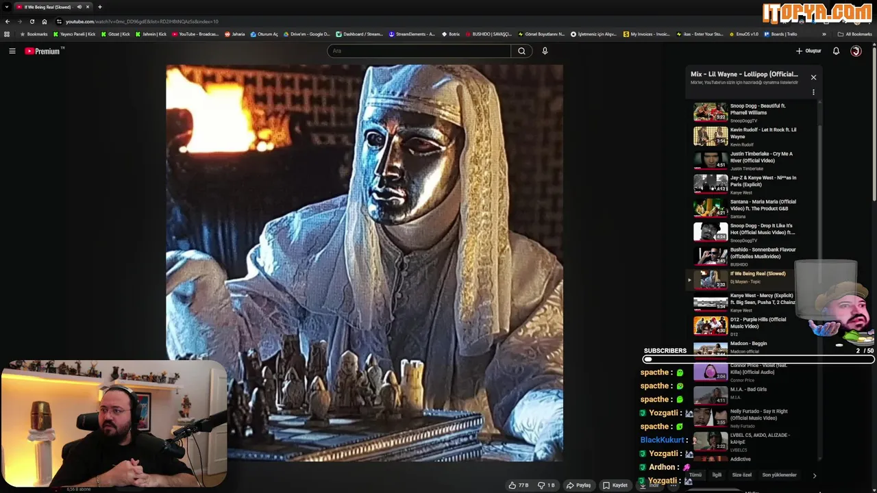Open the Jaharia bookmark
877x493 pixels.
(x=235, y=34)
